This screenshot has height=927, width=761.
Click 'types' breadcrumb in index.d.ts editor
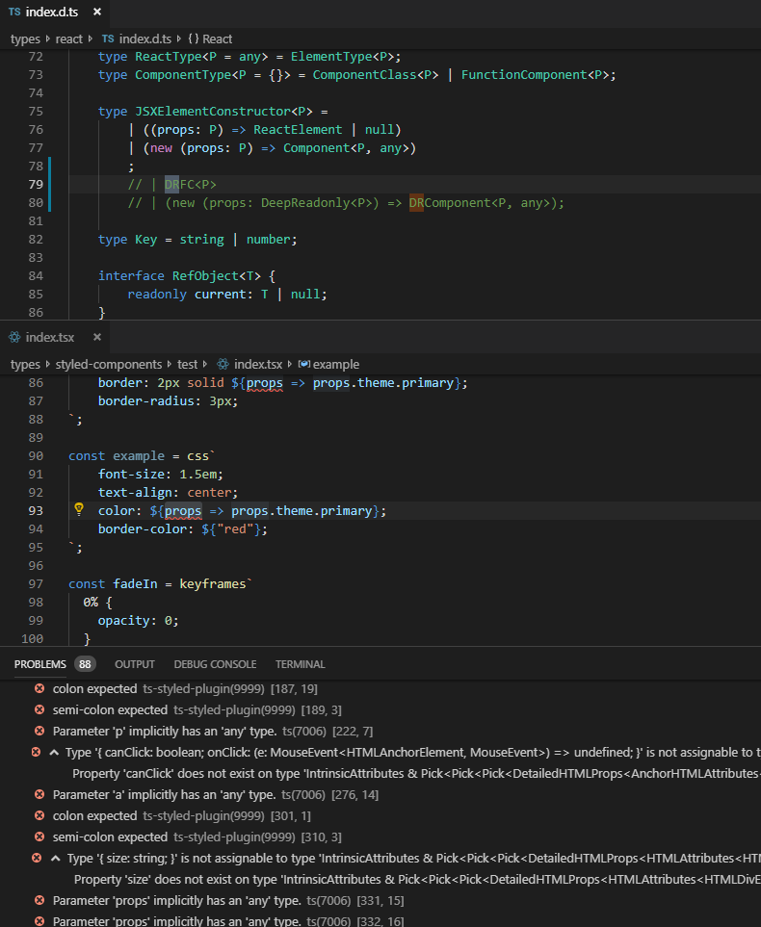(x=25, y=39)
